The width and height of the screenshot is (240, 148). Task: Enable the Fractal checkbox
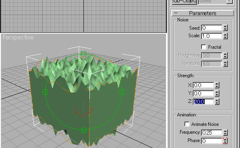pos(203,47)
